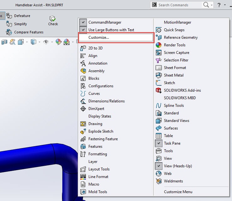Click the Weldments toolbar icon
This screenshot has height=201, width=232.
159,181
